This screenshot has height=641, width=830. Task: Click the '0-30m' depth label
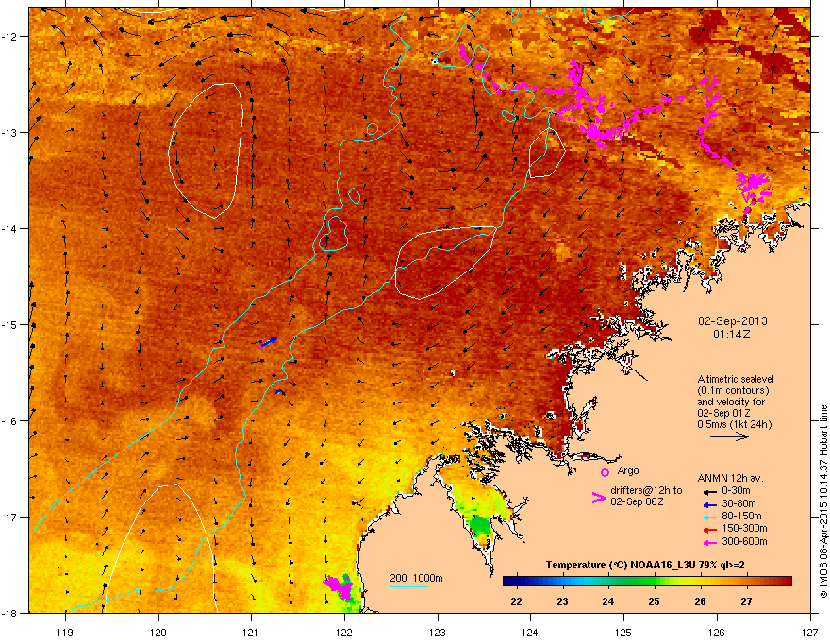(737, 491)
